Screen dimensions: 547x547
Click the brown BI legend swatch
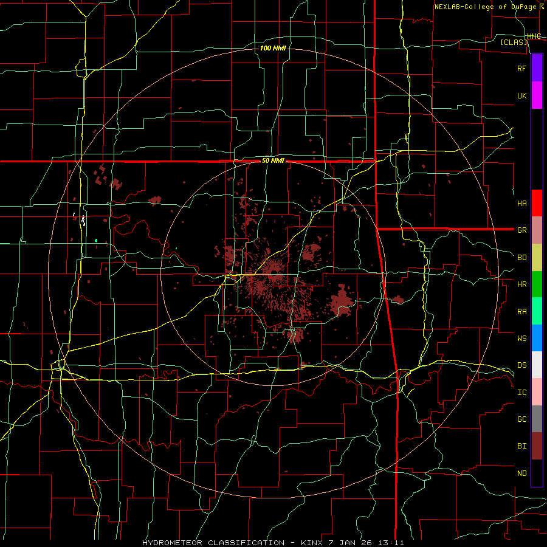tap(537, 446)
